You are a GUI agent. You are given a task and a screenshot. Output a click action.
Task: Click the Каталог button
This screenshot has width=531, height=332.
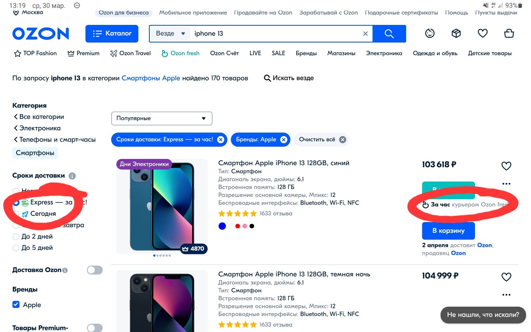click(x=112, y=34)
